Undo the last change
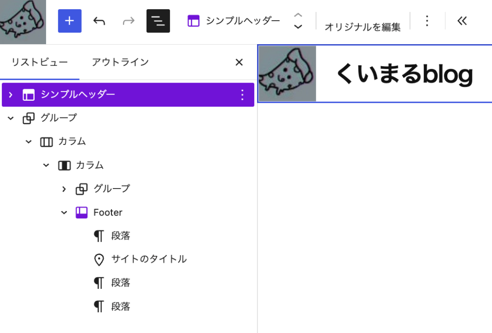492x333 pixels. 99,21
